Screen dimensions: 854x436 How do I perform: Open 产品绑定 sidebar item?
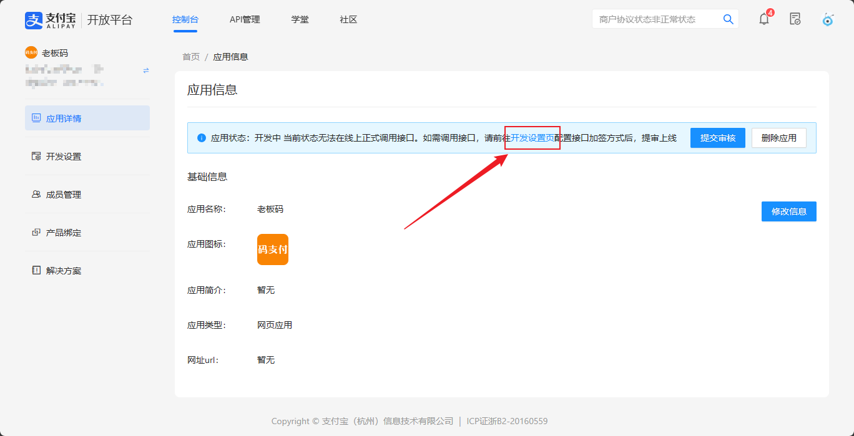(x=87, y=233)
